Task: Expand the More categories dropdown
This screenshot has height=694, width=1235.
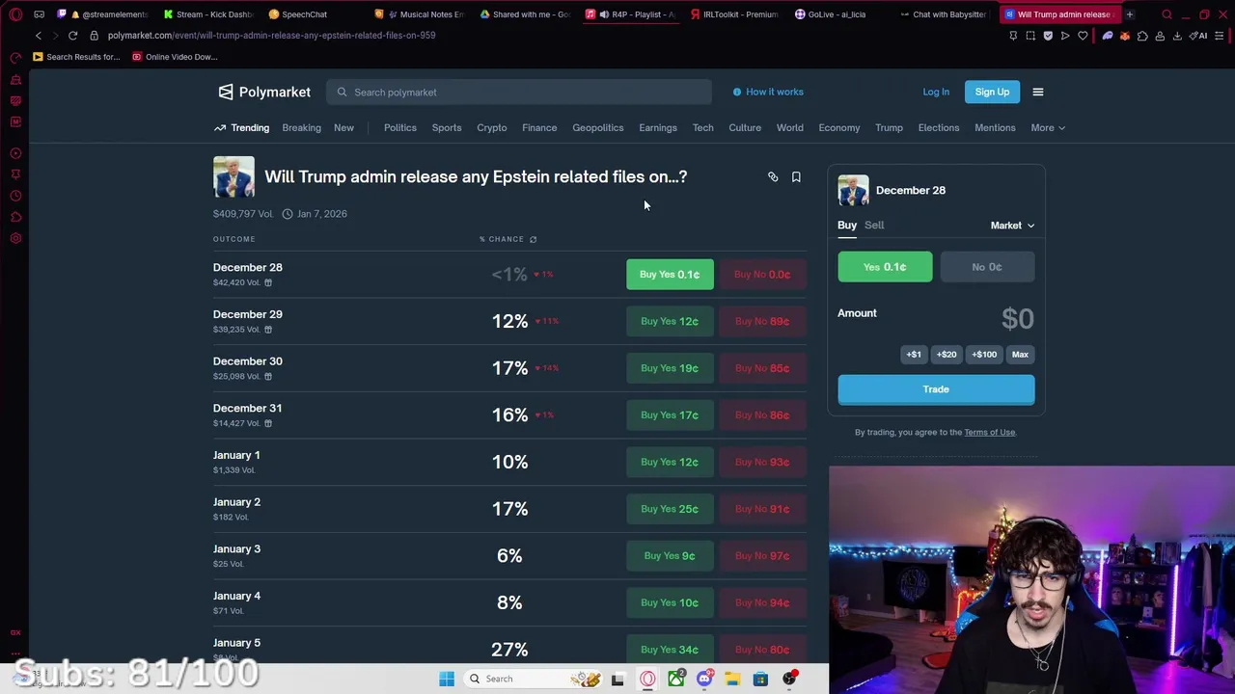Action: pyautogui.click(x=1047, y=127)
